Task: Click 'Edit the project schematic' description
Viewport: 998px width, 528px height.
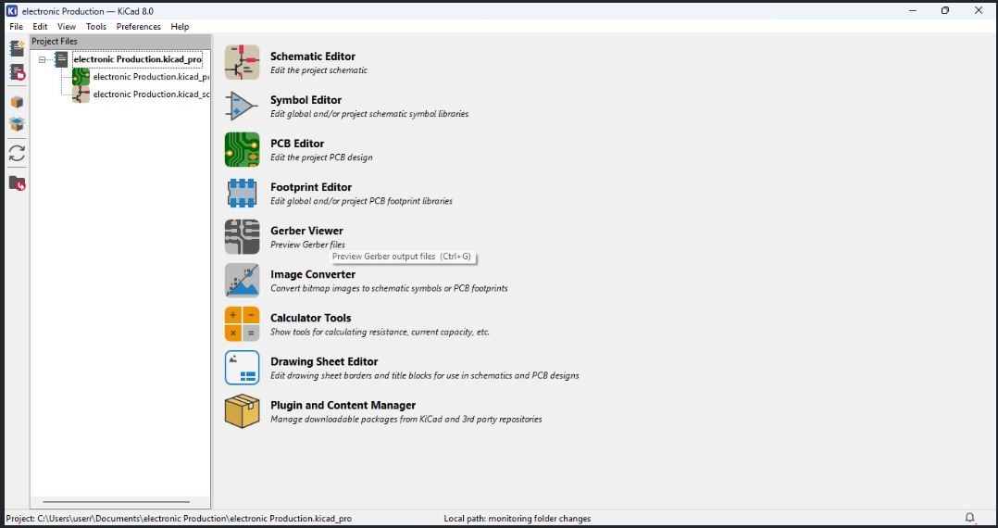Action: [318, 70]
